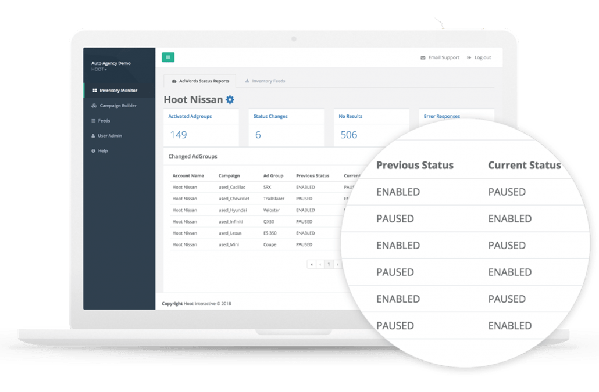Click the Inventory Monitor grid icon

(x=94, y=91)
